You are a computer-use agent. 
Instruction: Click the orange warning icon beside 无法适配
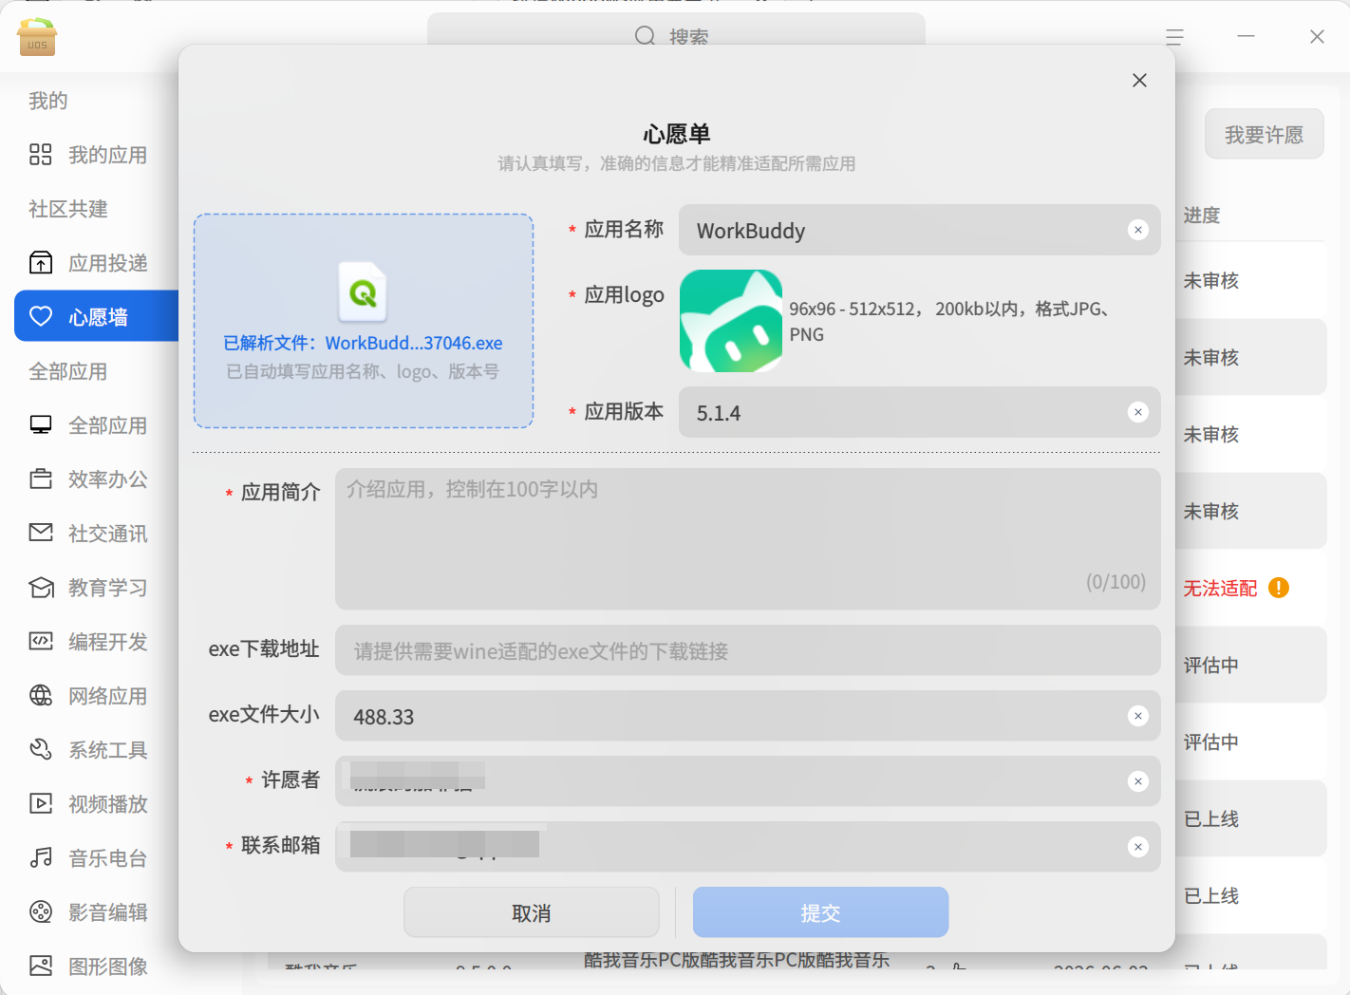pos(1279,588)
